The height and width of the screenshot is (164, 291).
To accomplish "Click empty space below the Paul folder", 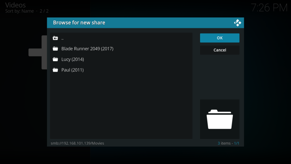I will [x=121, y=105].
